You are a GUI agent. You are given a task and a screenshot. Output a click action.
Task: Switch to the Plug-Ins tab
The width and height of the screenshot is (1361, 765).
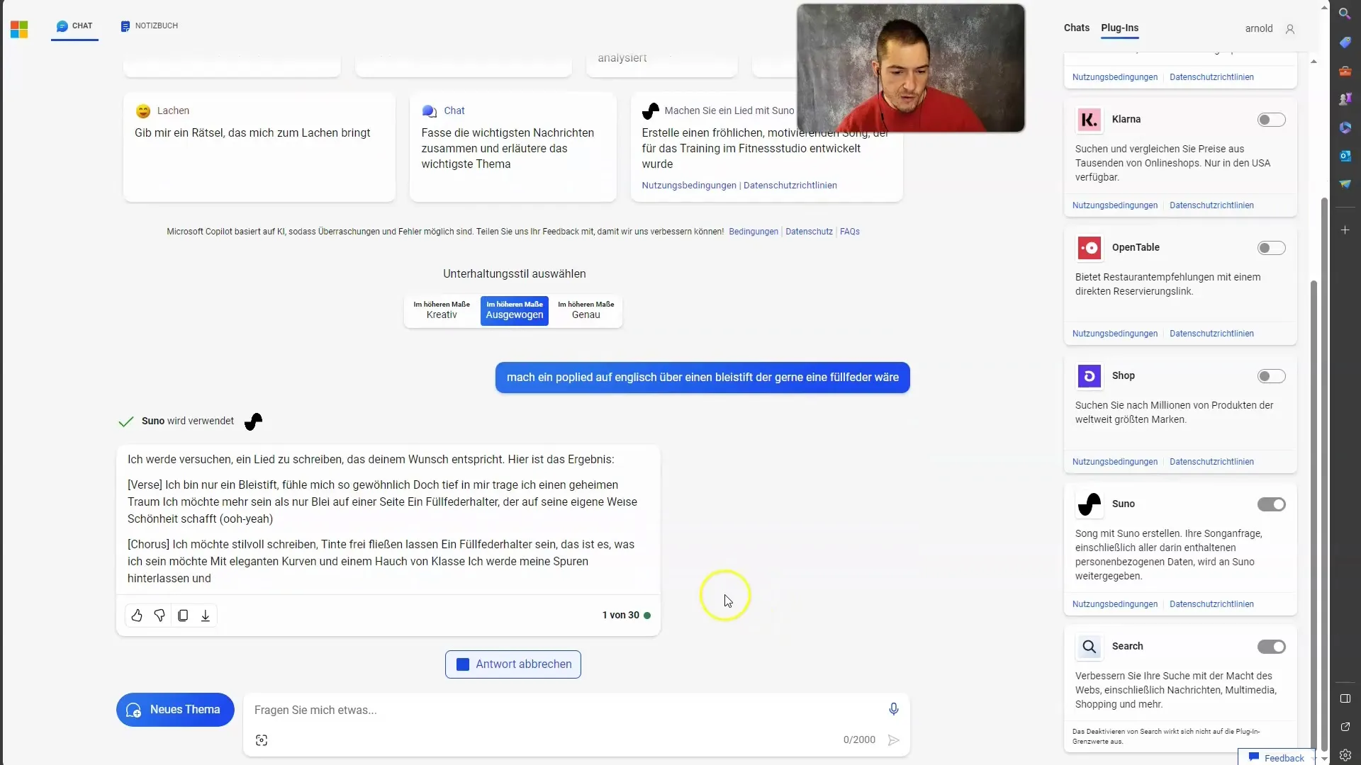click(1119, 27)
